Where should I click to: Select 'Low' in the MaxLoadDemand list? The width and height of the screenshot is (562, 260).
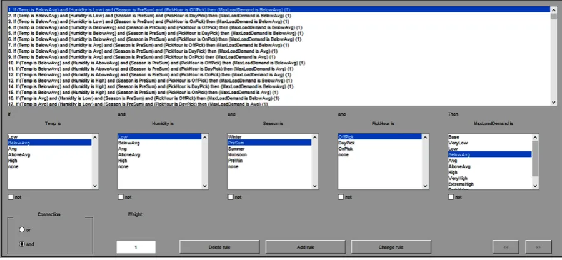pyautogui.click(x=490, y=149)
